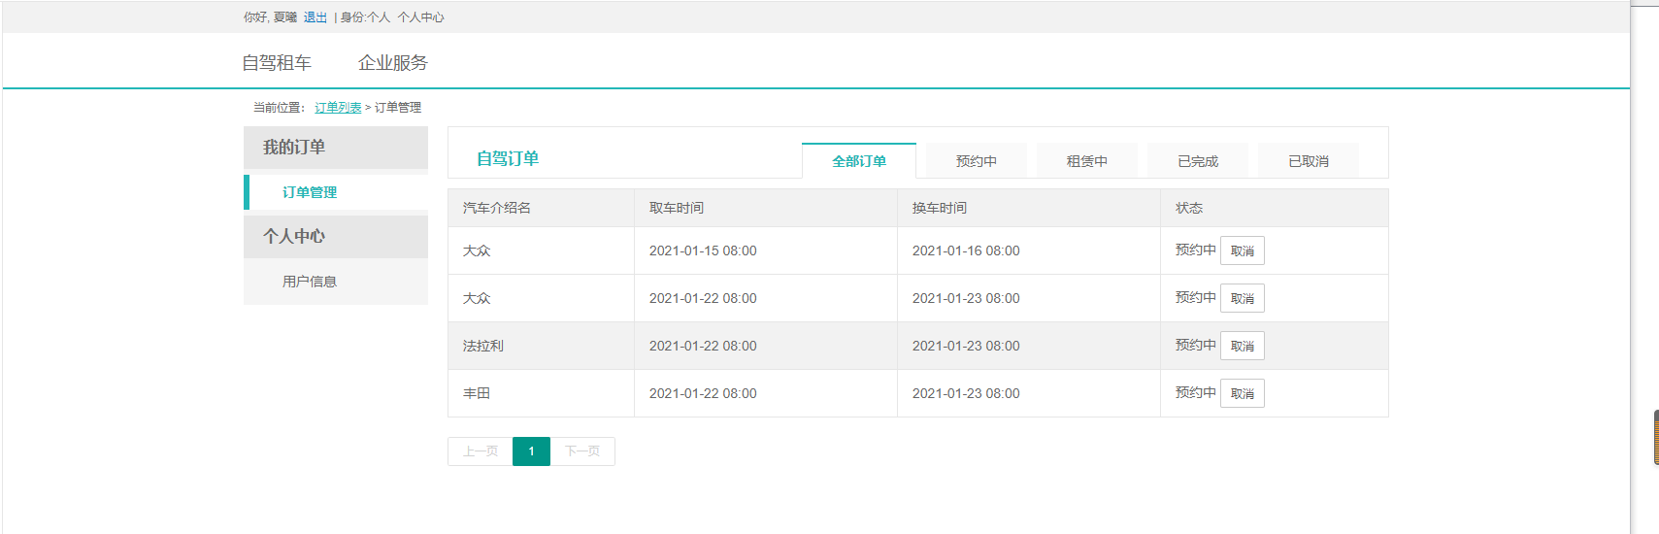The image size is (1659, 534).
Task: Open 个人中心 in top bar
Action: [x=420, y=17]
